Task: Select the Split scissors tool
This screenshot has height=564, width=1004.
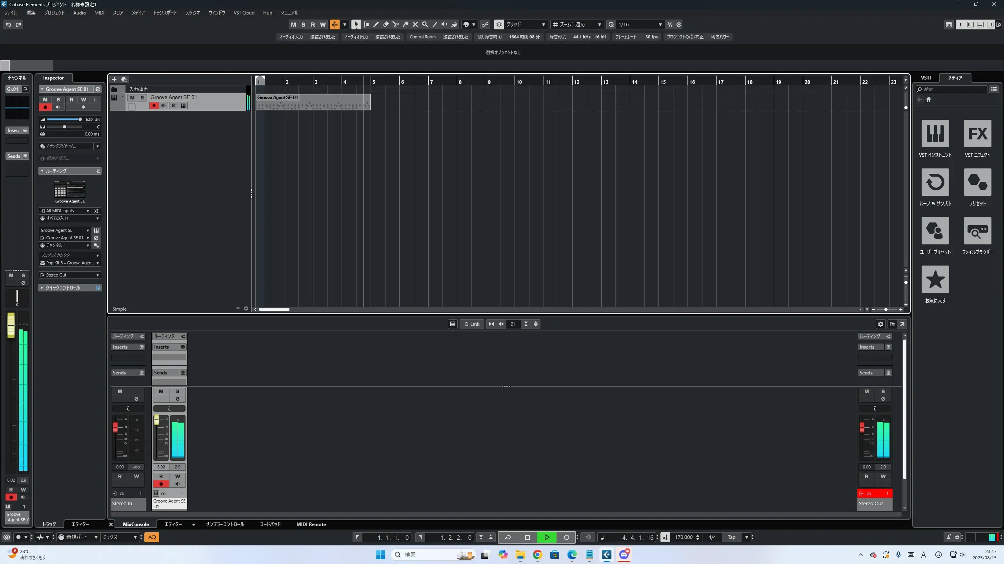Action: point(395,24)
